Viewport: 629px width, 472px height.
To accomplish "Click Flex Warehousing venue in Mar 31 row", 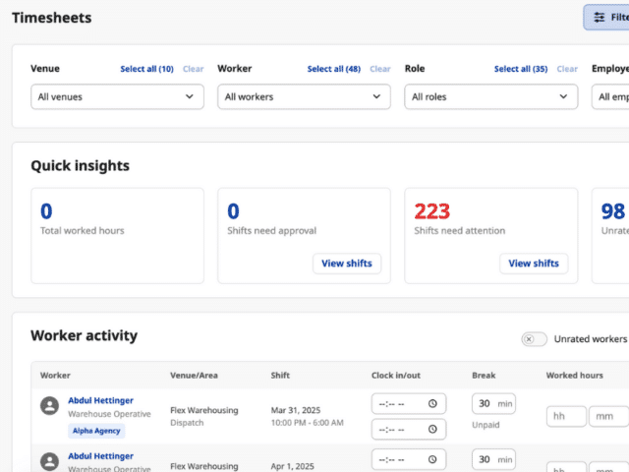I will (204, 410).
